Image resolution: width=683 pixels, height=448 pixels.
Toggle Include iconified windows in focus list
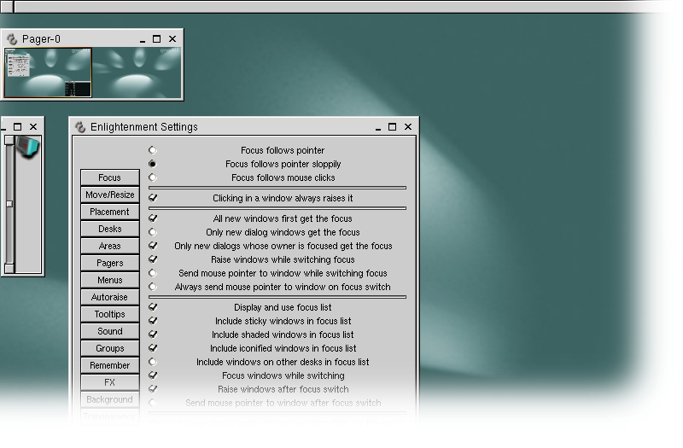pos(153,348)
